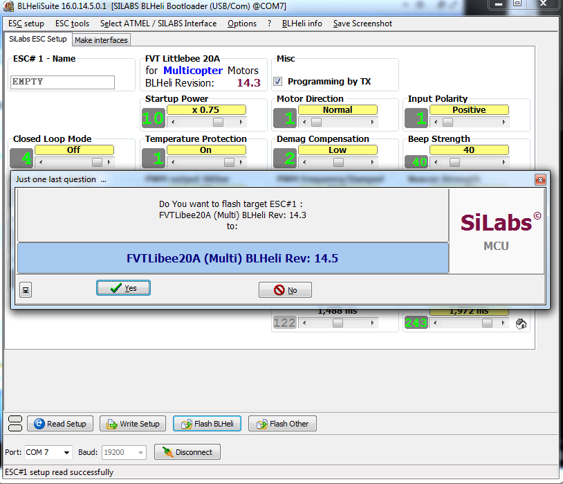This screenshot has height=484, width=563.
Task: Click the Demag Compensation slider thumb
Action: (x=338, y=162)
